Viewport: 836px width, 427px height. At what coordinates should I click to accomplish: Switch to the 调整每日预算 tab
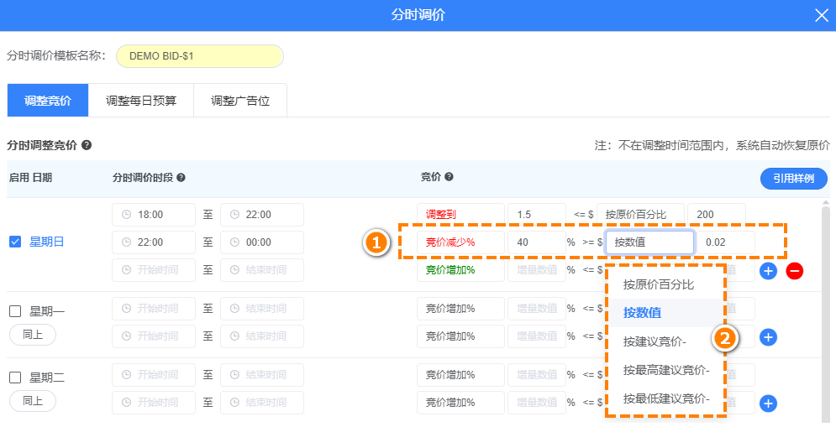tap(141, 101)
